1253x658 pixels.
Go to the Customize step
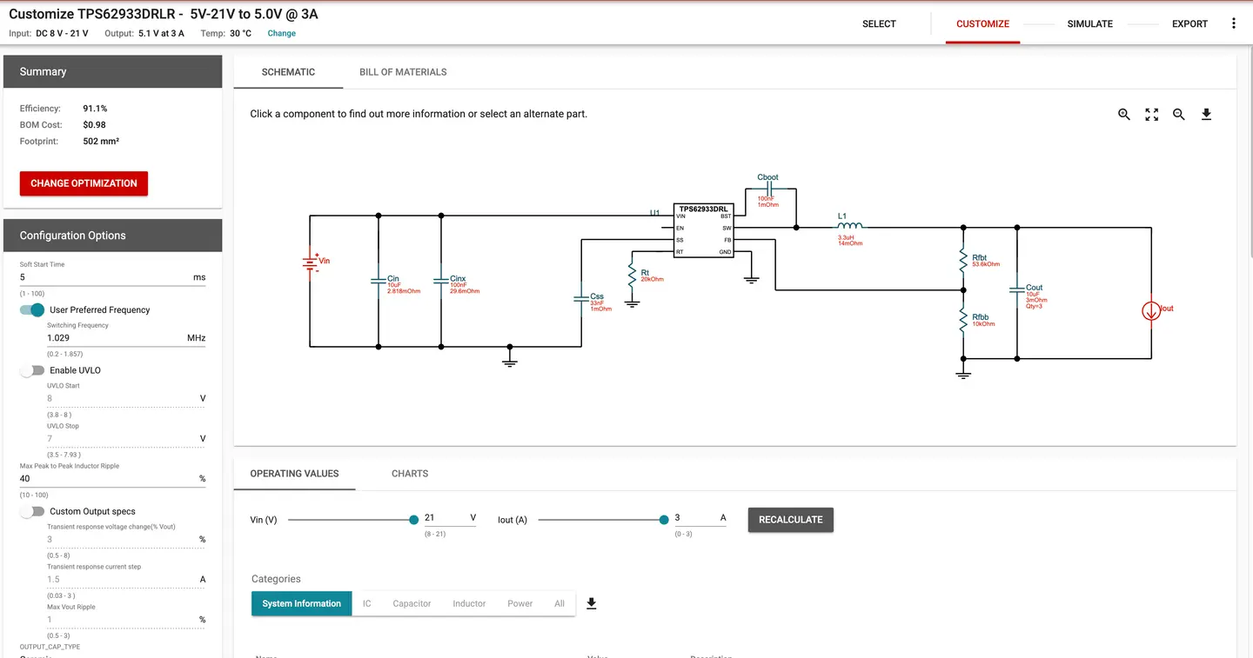click(x=982, y=23)
